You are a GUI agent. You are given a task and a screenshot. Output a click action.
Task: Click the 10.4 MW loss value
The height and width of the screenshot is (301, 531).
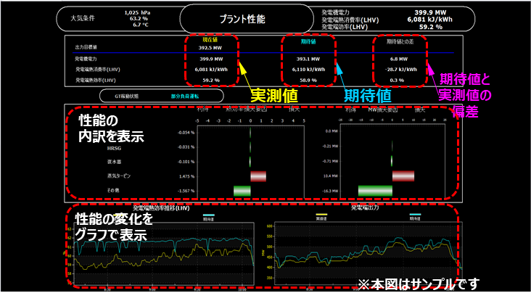point(331,176)
